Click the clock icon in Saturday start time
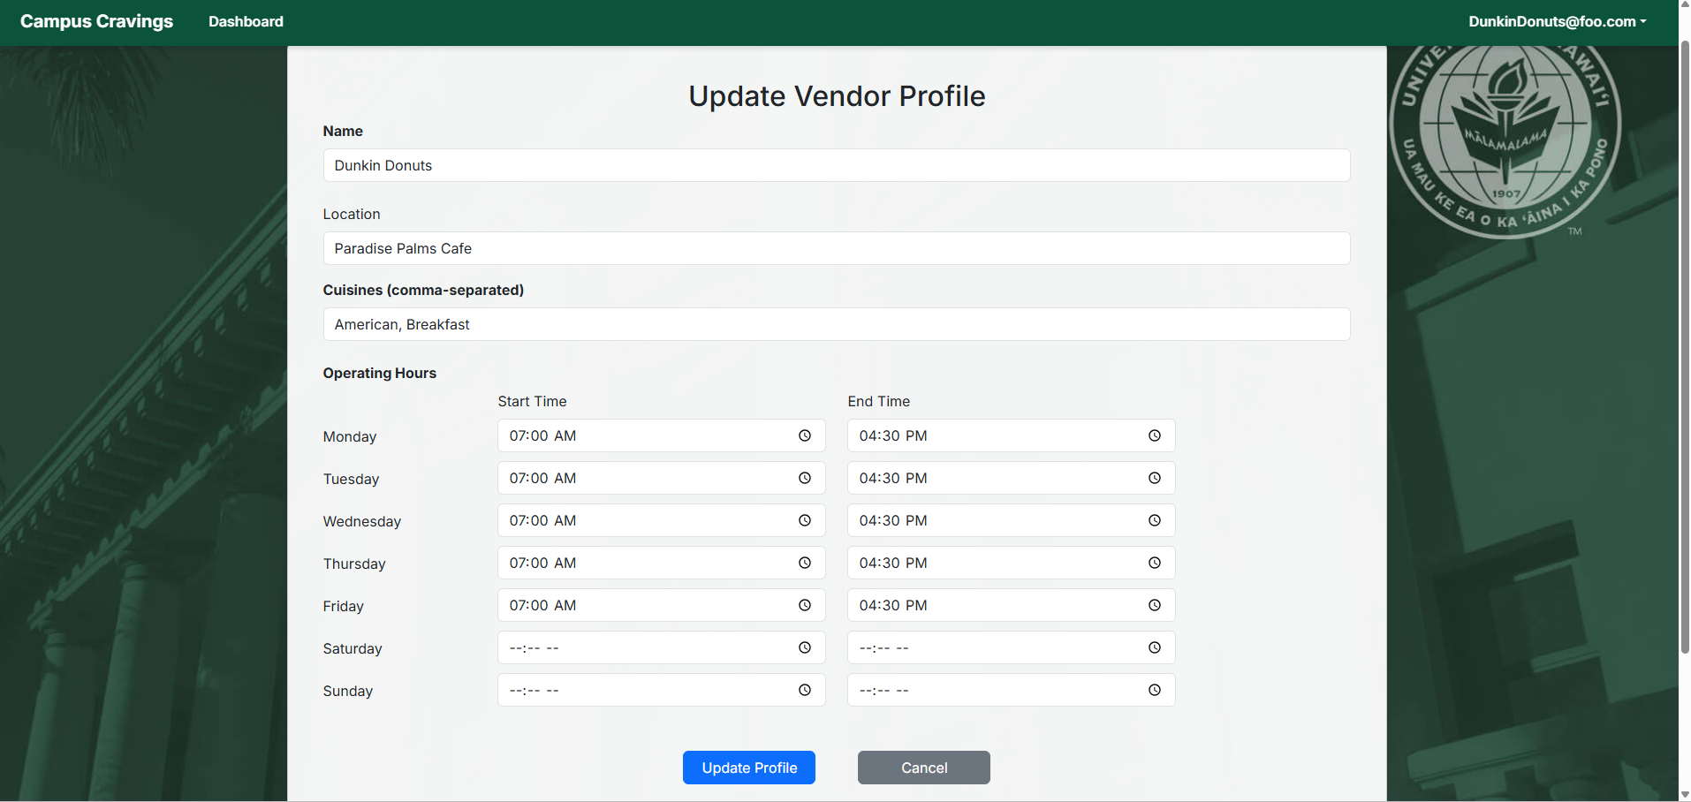This screenshot has width=1691, height=802. click(804, 647)
